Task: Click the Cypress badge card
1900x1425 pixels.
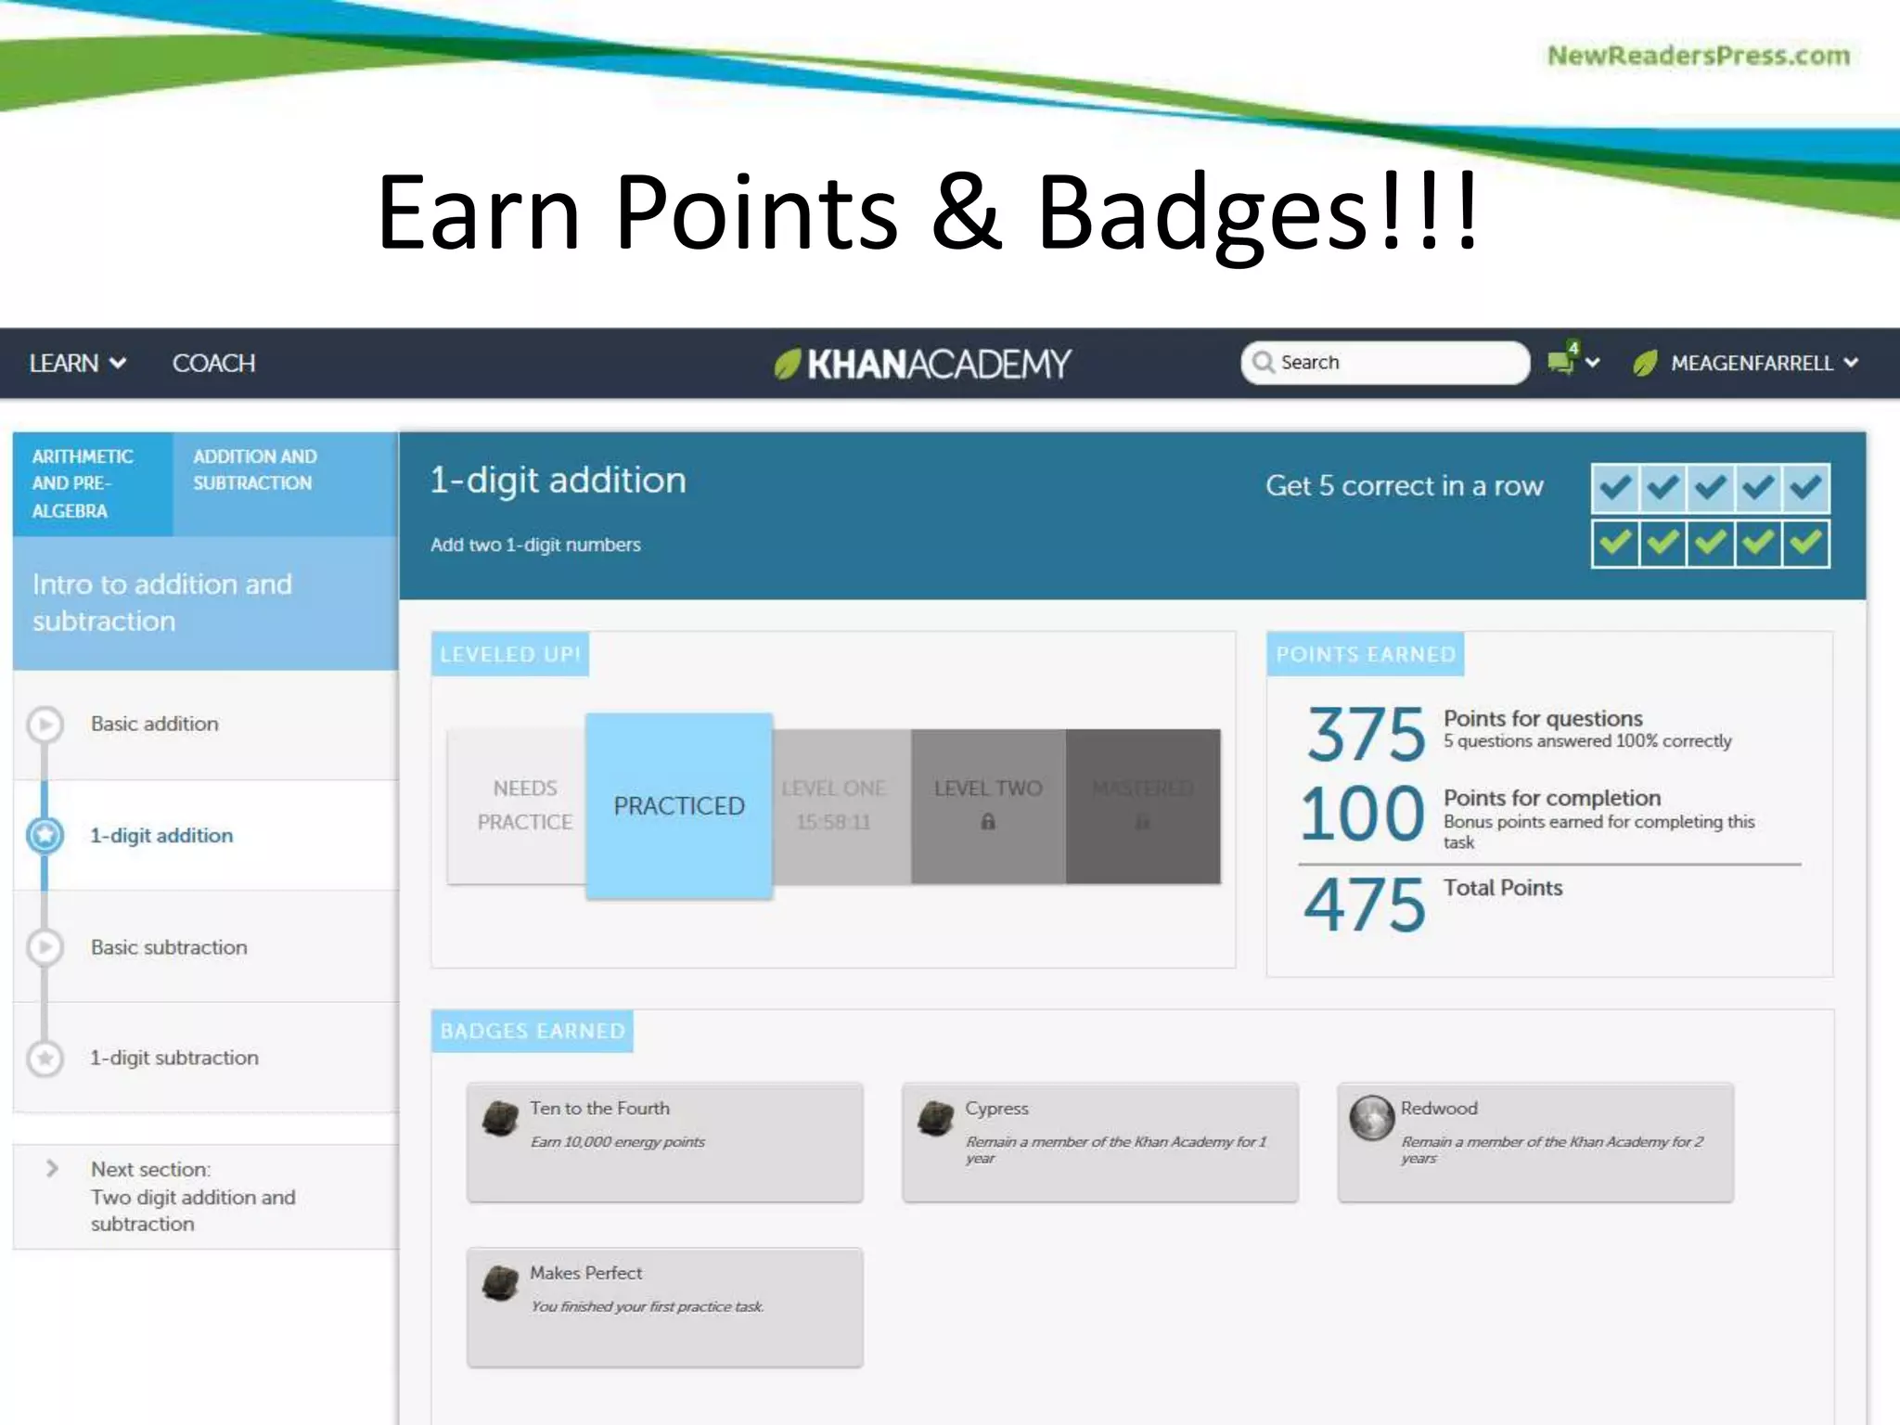Action: pos(1100,1142)
